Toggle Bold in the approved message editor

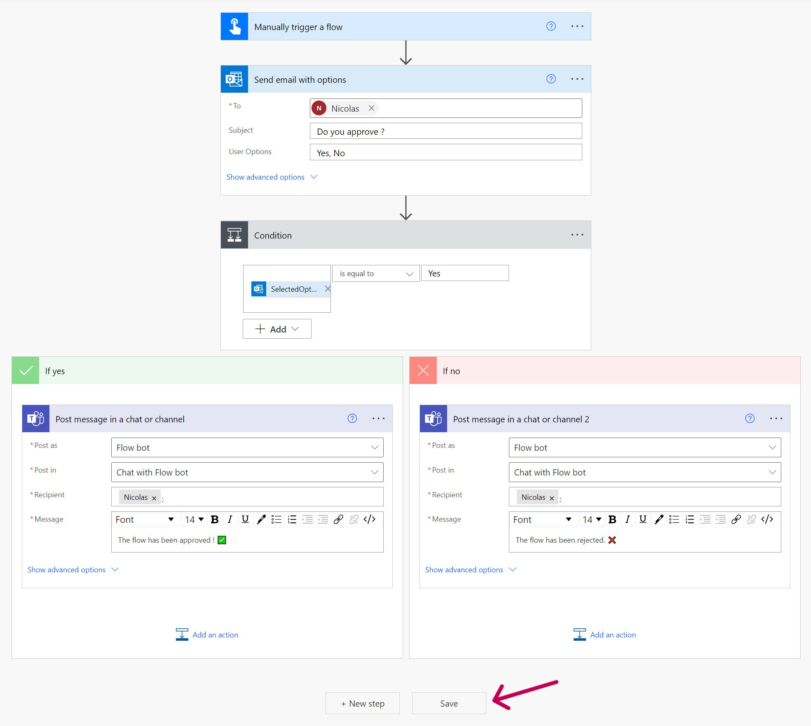[214, 520]
